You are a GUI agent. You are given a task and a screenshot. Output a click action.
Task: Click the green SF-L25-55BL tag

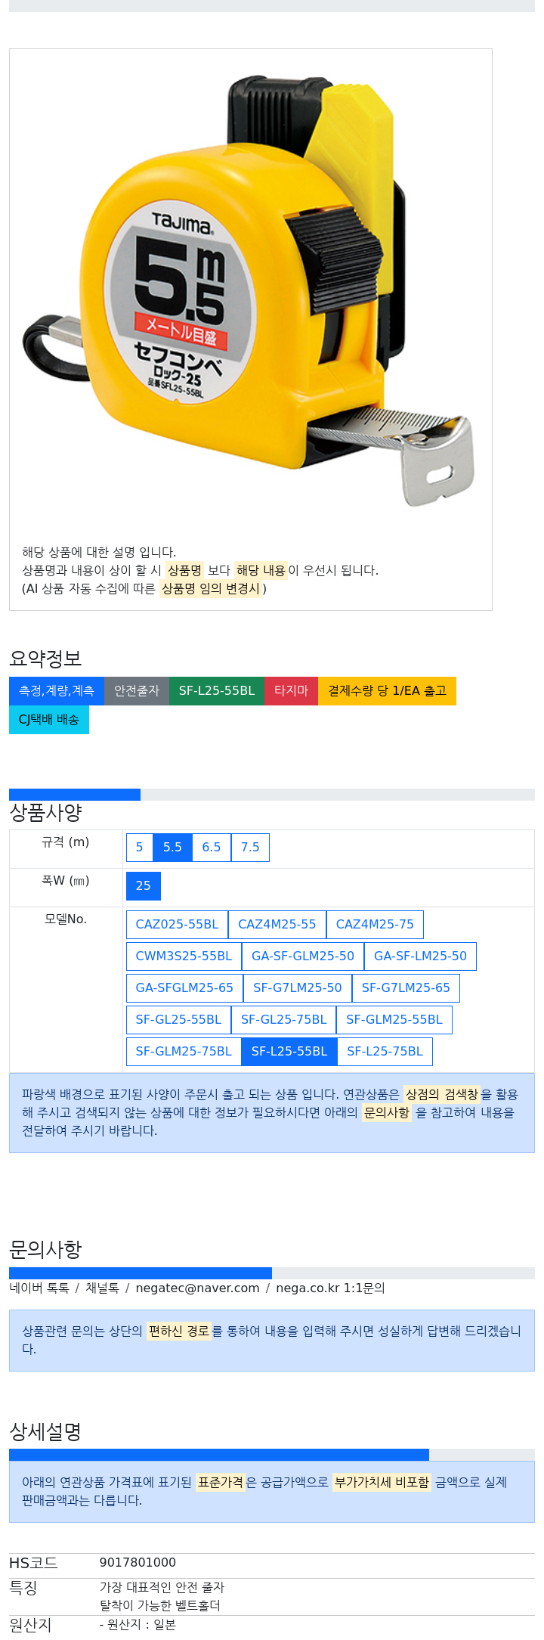click(217, 691)
